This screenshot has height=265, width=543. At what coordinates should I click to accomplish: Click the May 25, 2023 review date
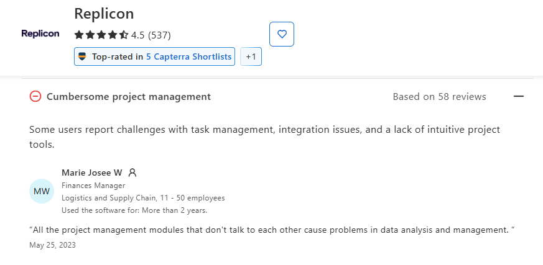[52, 245]
